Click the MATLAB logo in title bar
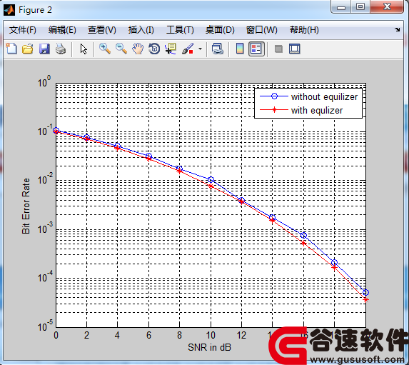409x365 pixels. (x=9, y=10)
